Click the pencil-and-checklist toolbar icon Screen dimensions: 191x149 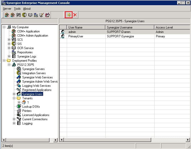[42, 15]
